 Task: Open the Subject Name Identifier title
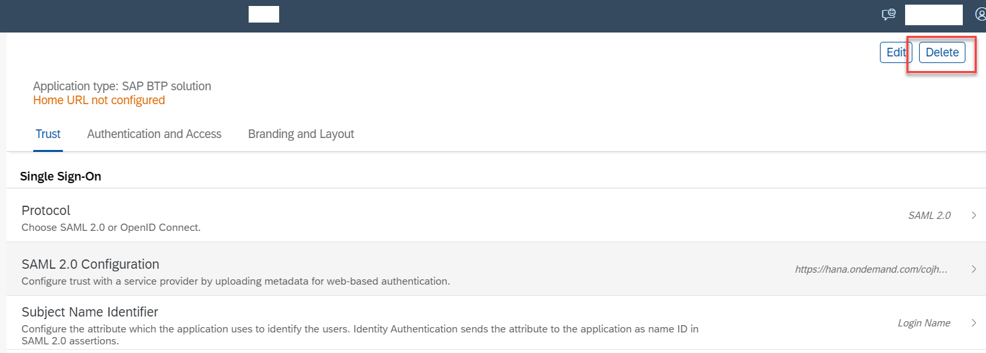pos(90,312)
